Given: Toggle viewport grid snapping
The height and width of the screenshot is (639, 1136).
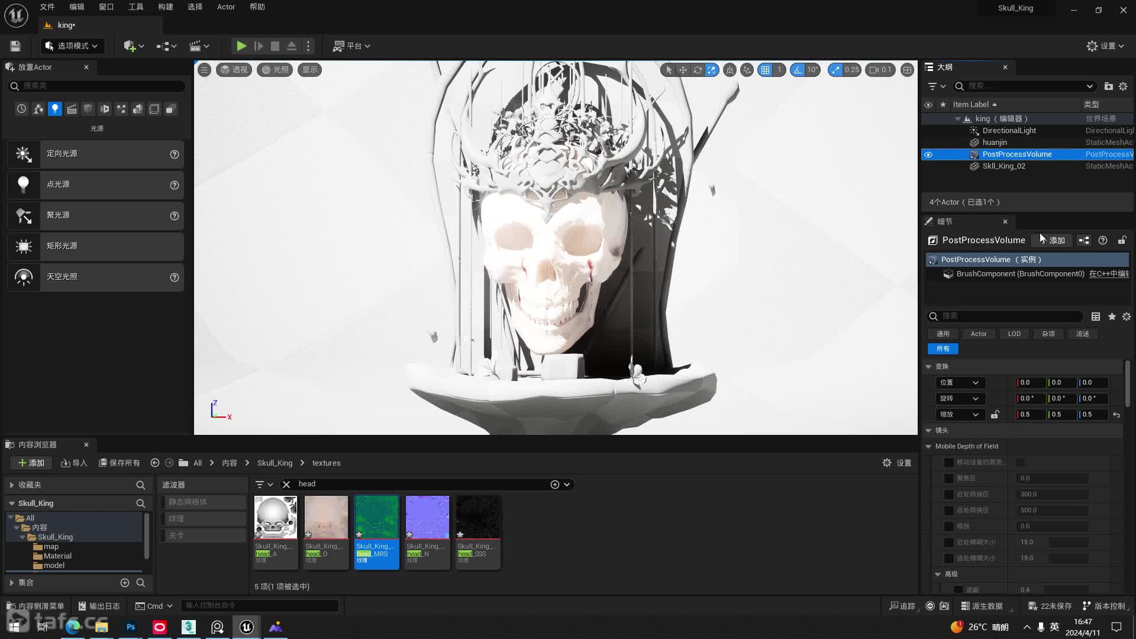Looking at the screenshot, I should [x=766, y=70].
